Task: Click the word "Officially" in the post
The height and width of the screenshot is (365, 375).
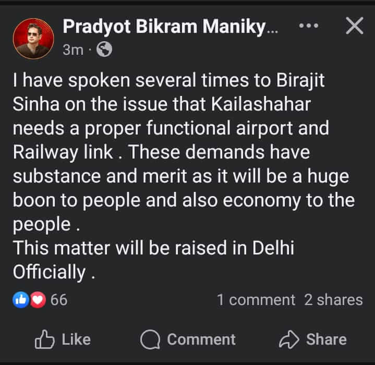Action: [x=49, y=272]
